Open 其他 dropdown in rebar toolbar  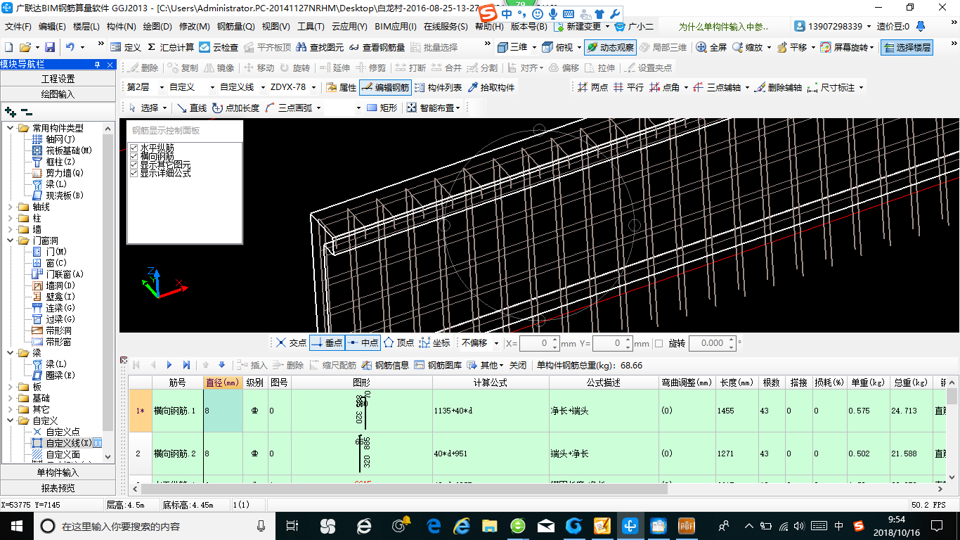coord(487,365)
